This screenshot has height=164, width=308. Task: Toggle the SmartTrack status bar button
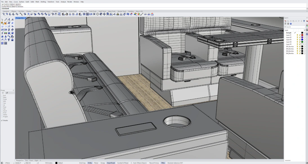tap(111, 163)
